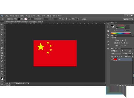Open the Window menu
Image resolution: width=134 pixels, height=98 pixels.
[55, 16]
